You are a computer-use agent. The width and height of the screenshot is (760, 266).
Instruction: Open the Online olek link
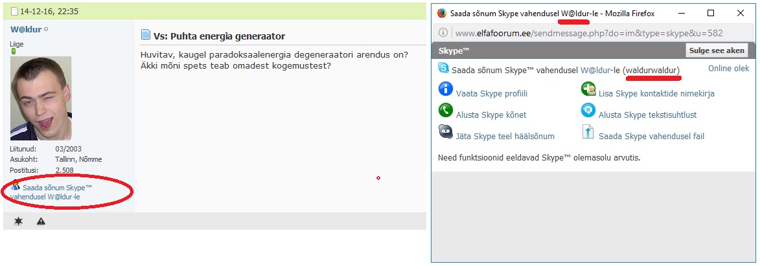point(728,69)
